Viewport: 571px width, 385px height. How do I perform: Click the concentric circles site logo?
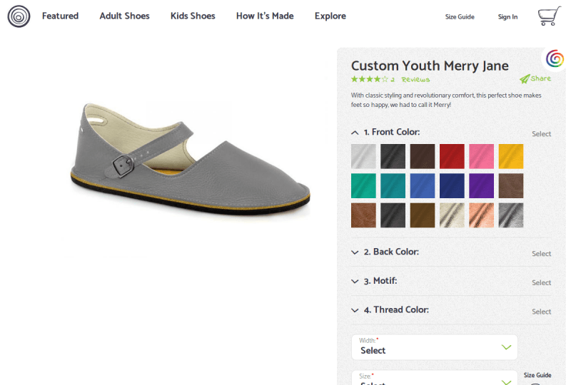[x=19, y=16]
